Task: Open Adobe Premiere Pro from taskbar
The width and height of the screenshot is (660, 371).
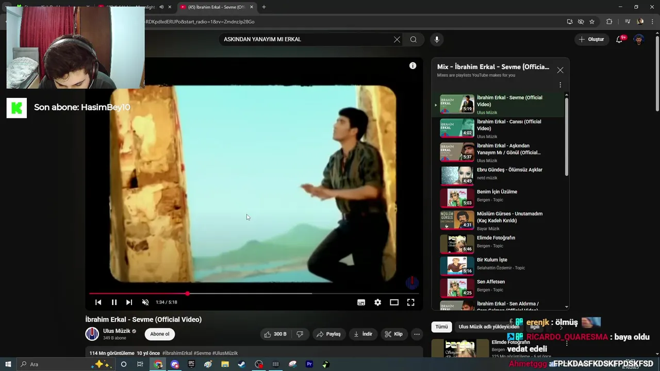Action: (x=309, y=364)
